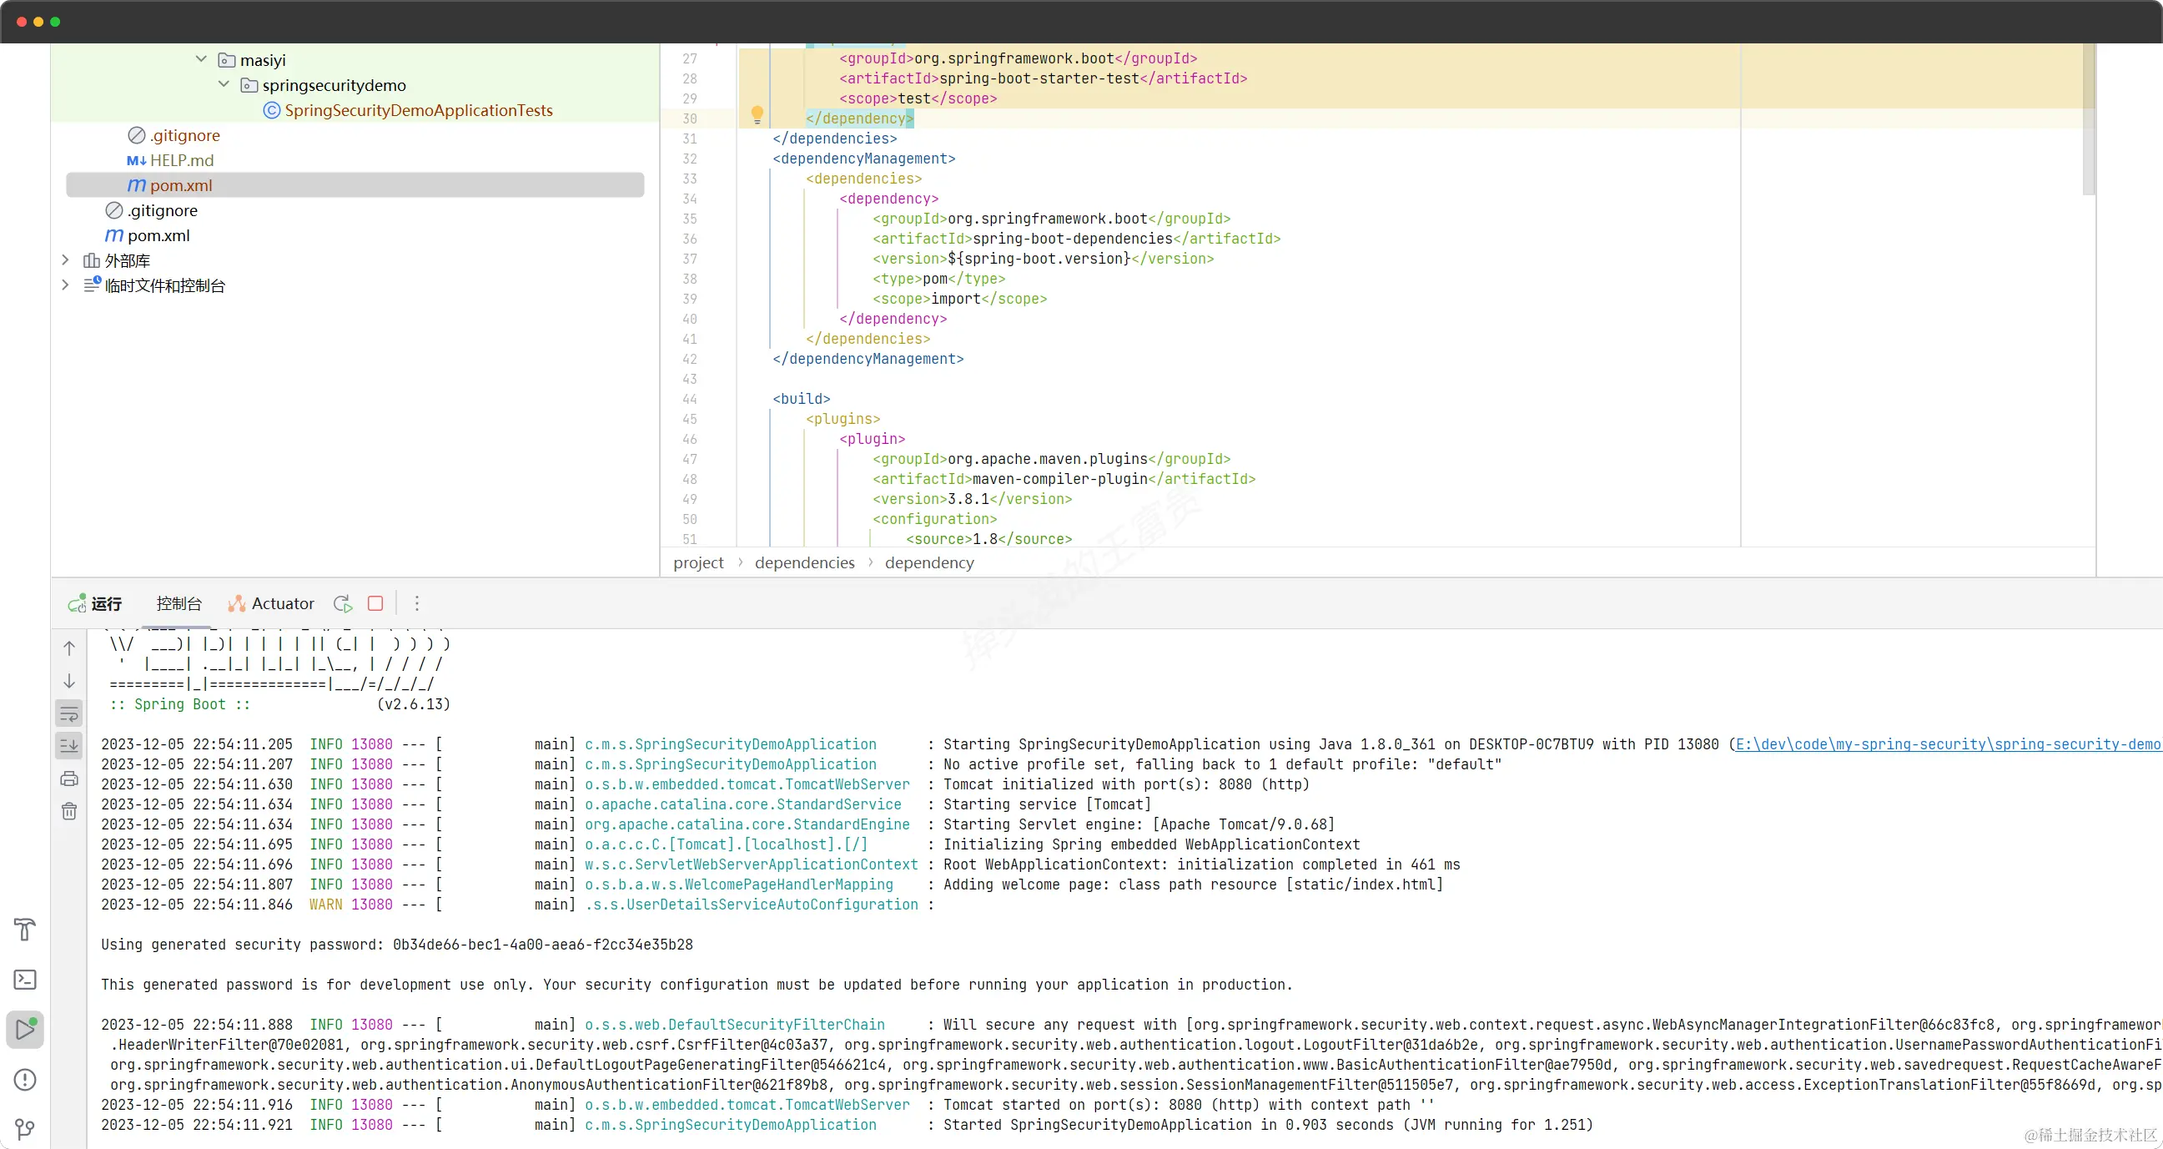Click the print console icon
Viewport: 2163px width, 1149px height.
tap(70, 779)
